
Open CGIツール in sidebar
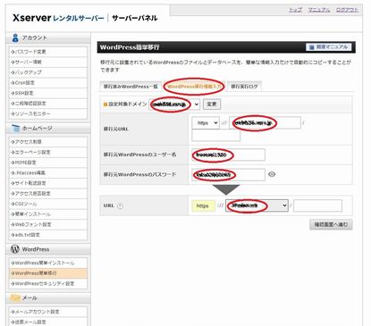48,204
